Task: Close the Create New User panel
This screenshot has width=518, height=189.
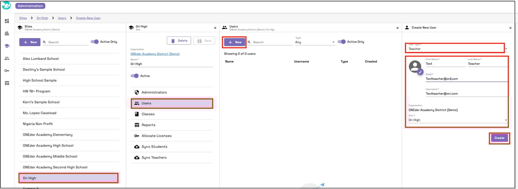Action: point(510,28)
